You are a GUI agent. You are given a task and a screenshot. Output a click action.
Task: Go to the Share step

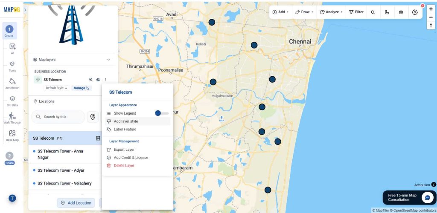tap(9, 158)
